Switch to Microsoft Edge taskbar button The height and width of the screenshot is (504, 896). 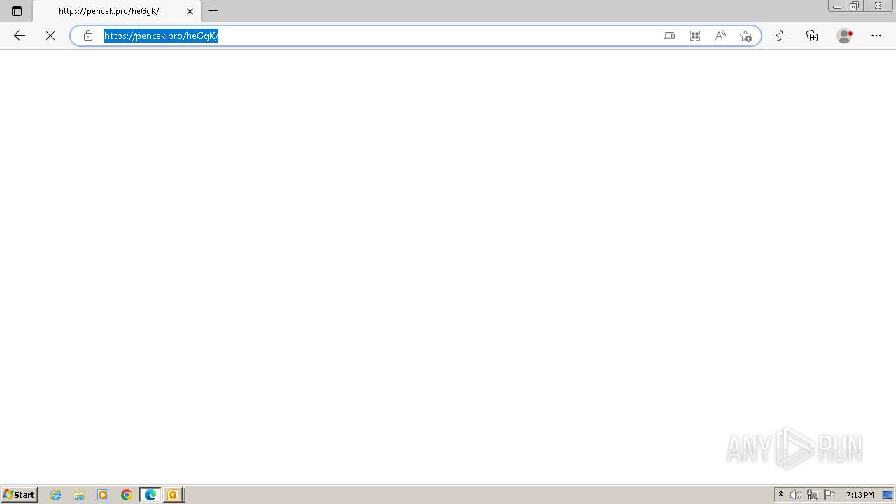150,495
